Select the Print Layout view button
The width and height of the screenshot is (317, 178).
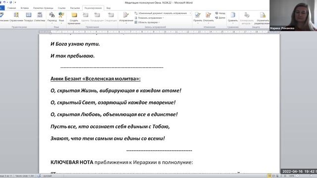[x=269, y=176]
